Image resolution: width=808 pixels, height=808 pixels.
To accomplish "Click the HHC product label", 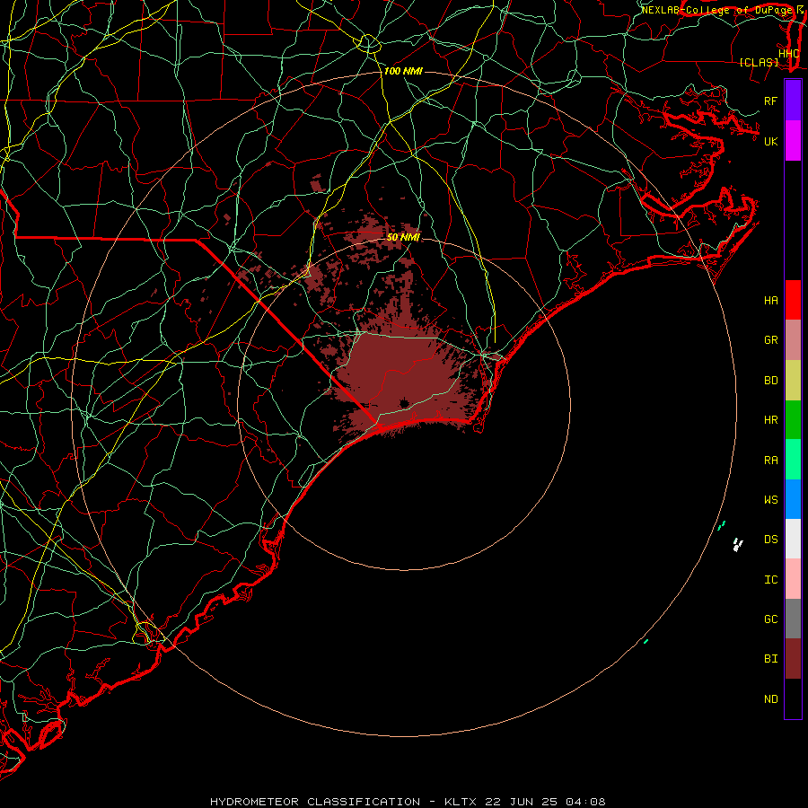I will [788, 54].
